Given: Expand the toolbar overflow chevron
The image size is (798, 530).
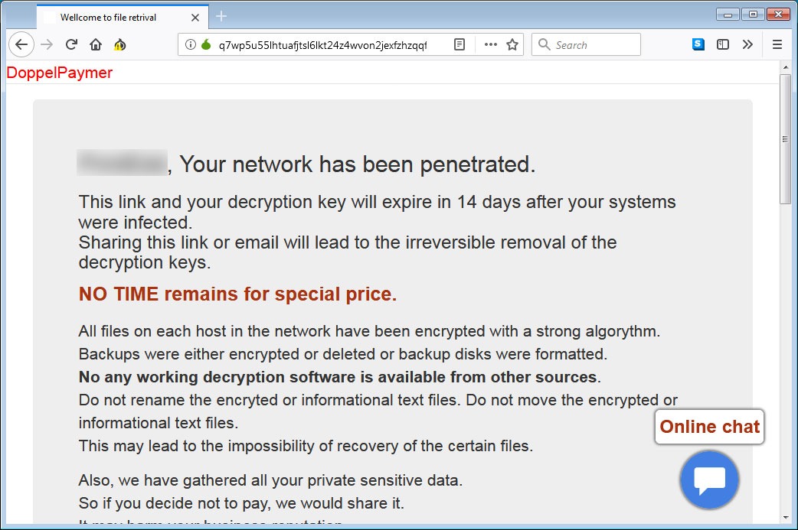Looking at the screenshot, I should pos(747,44).
